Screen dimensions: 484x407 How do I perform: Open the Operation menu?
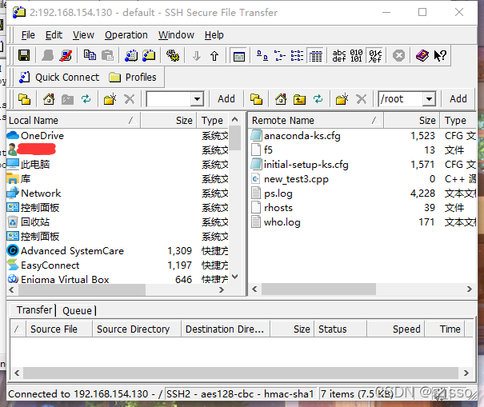(x=126, y=35)
